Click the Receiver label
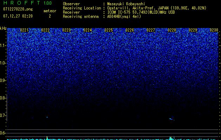The height and width of the screenshot is (140, 221). (71, 12)
